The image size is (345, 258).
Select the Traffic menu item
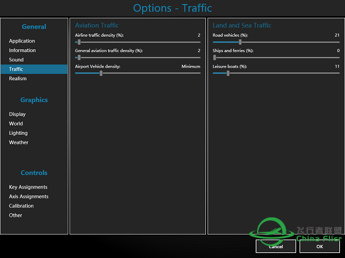16,69
